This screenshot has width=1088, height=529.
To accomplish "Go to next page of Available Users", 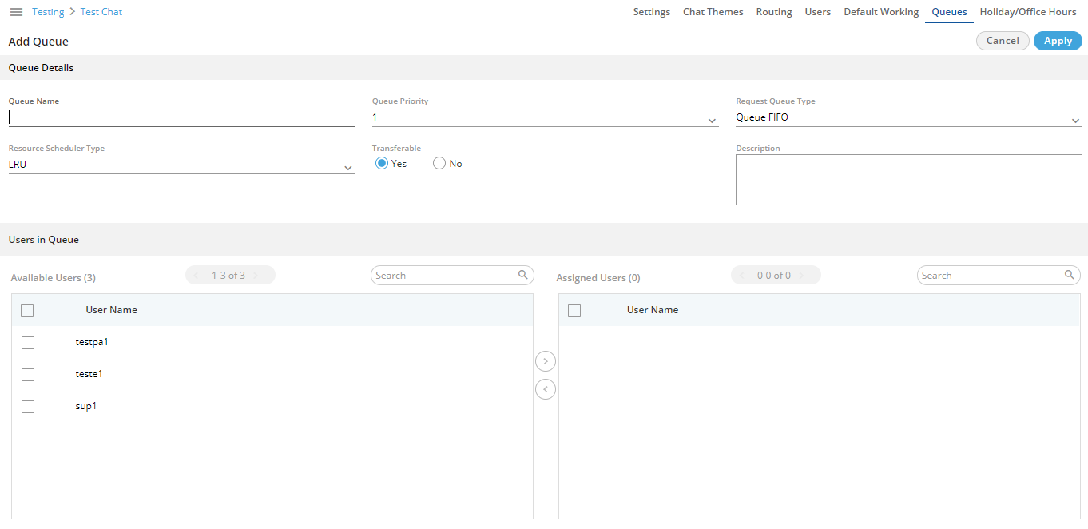I will (x=256, y=276).
